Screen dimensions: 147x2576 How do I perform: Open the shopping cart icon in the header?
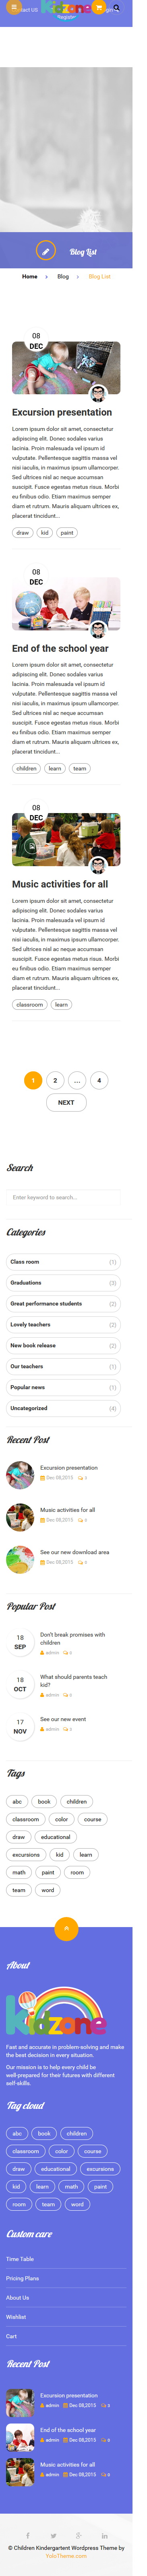(98, 8)
